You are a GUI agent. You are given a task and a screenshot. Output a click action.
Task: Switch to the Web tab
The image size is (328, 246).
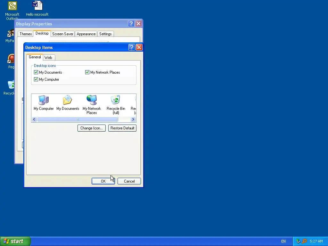click(48, 58)
